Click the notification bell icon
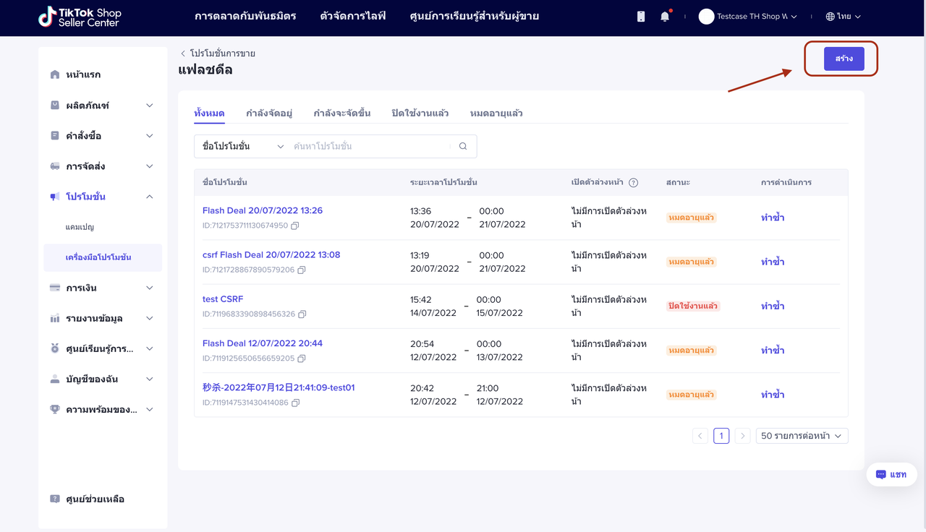926x532 pixels. (665, 17)
